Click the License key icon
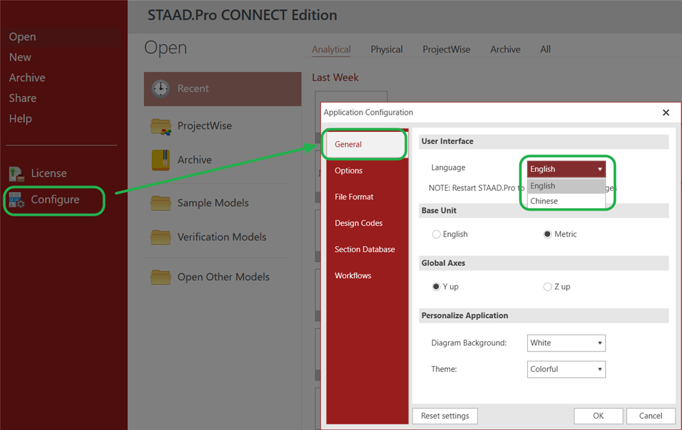The image size is (682, 430). [17, 174]
